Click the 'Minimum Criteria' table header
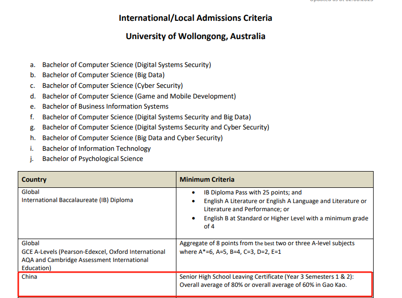 point(275,179)
